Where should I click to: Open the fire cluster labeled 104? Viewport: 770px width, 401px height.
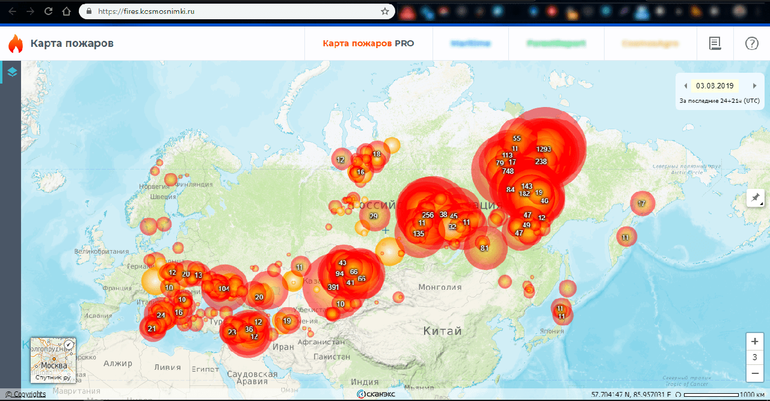coord(224,289)
